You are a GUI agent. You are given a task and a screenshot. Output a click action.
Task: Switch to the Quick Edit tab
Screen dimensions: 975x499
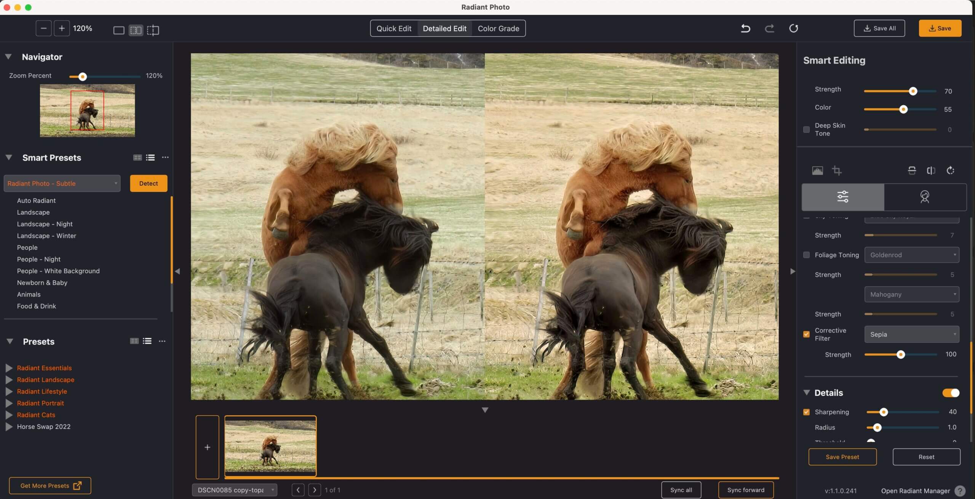pos(394,29)
